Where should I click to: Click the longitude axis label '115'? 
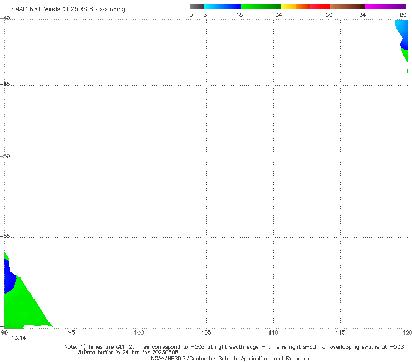click(x=341, y=333)
